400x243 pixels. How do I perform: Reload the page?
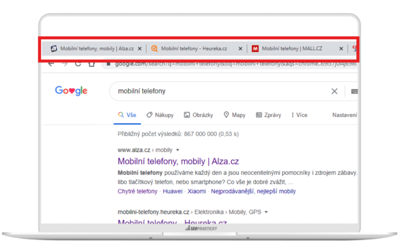coord(78,64)
